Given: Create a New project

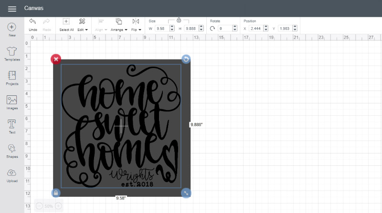Looking at the screenshot, I should [x=11, y=30].
